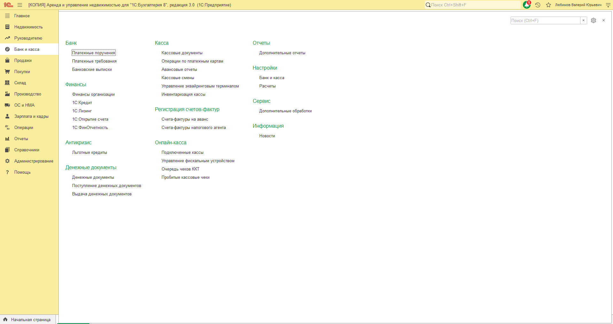
Task: Open Платежные поручения link
Action: (x=94, y=53)
